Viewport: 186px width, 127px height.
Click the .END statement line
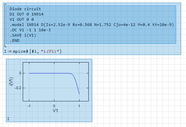(x=15, y=40)
